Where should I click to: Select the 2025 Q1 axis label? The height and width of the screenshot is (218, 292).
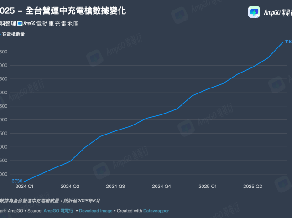tap(208, 187)
